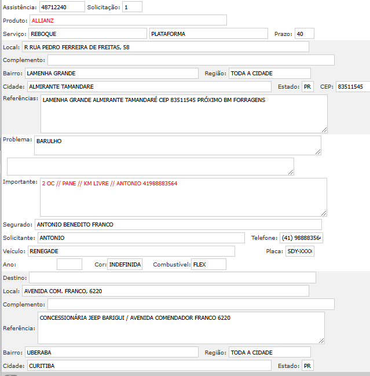Viewport: 370px width, 376px height.
Task: Click the Placa field
Action: 299,251
